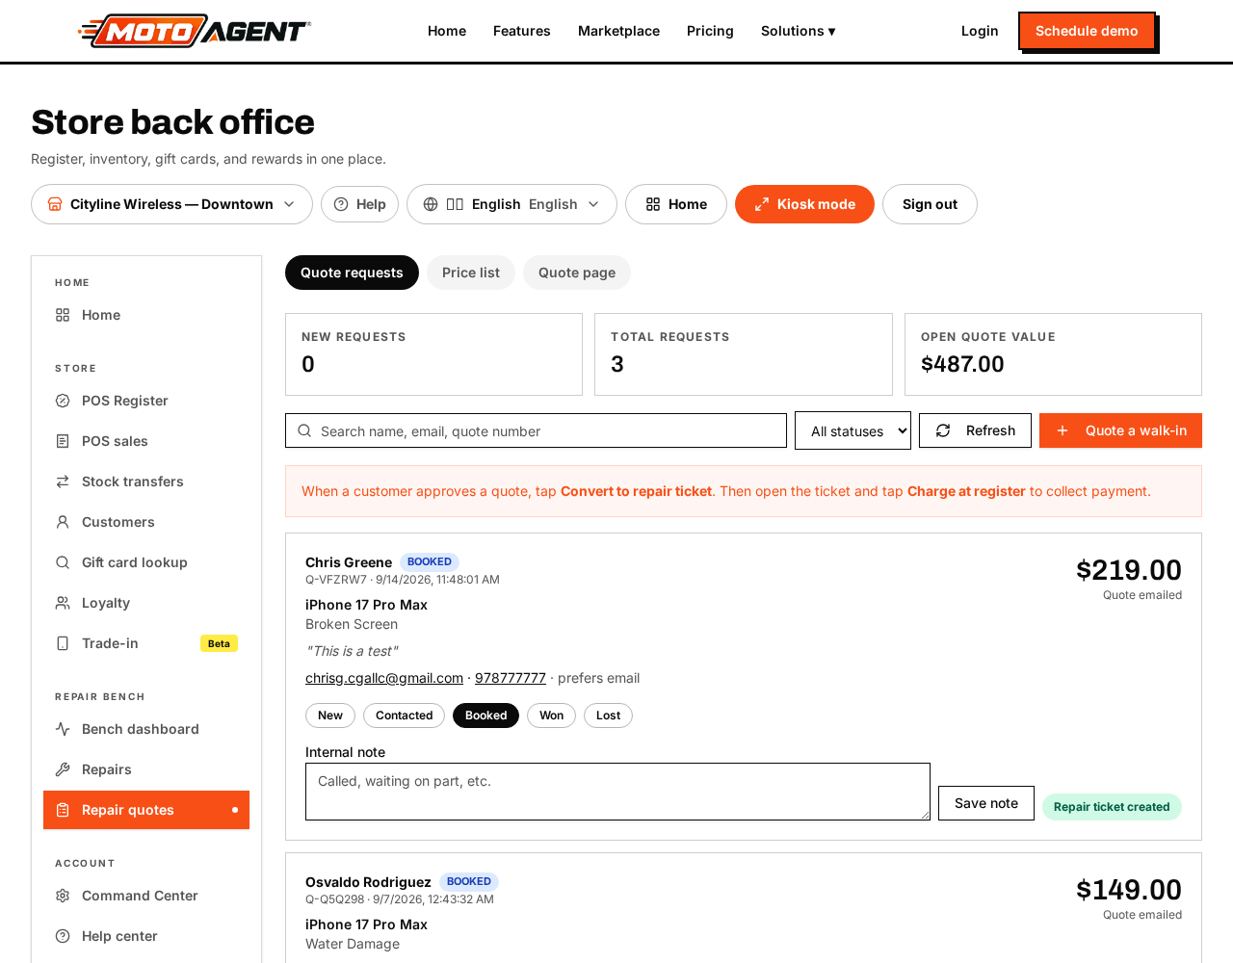1233x963 pixels.
Task: Expand the Solutions menu
Action: point(799,31)
